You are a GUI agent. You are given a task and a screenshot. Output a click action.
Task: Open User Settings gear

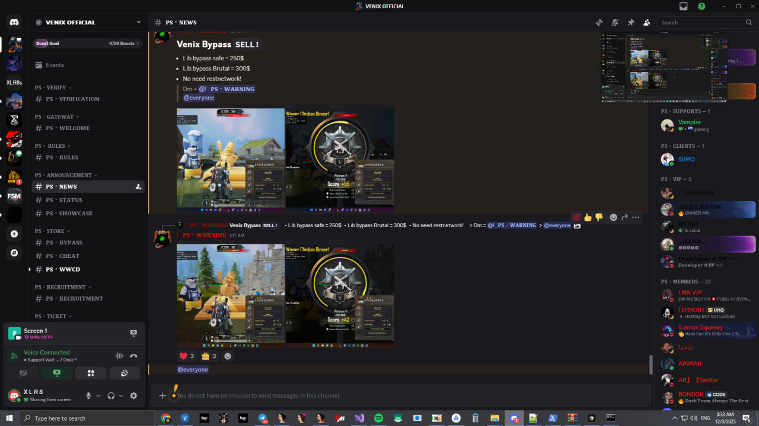[133, 396]
